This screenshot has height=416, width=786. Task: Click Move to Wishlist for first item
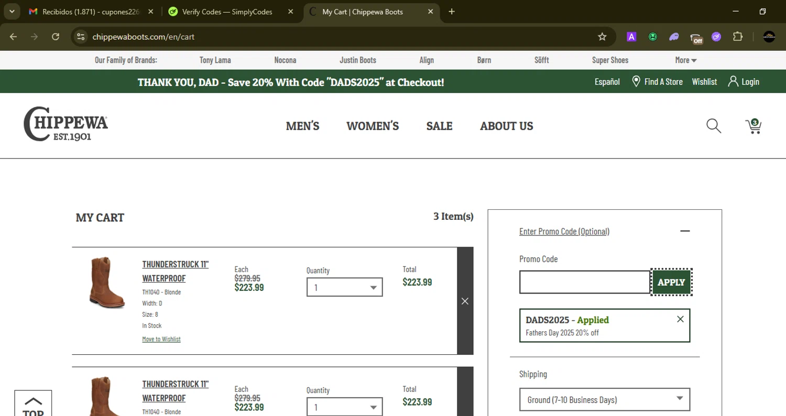click(x=161, y=339)
